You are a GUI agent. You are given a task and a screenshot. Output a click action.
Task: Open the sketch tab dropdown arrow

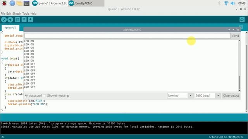click(x=241, y=27)
